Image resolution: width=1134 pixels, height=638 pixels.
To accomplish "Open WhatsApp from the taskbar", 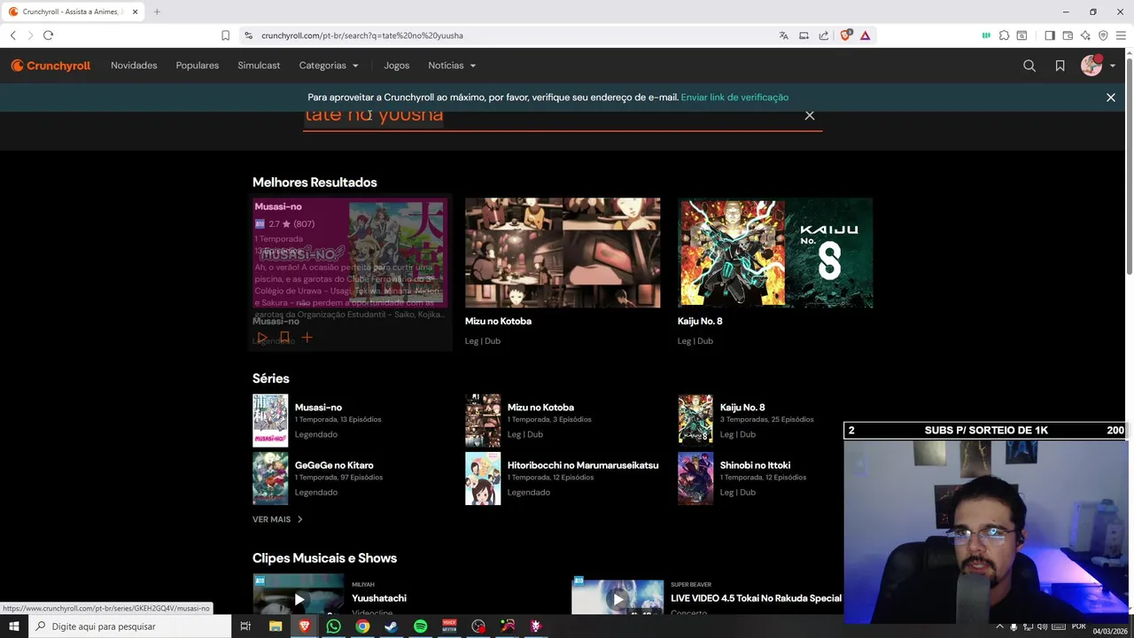I will tap(333, 626).
